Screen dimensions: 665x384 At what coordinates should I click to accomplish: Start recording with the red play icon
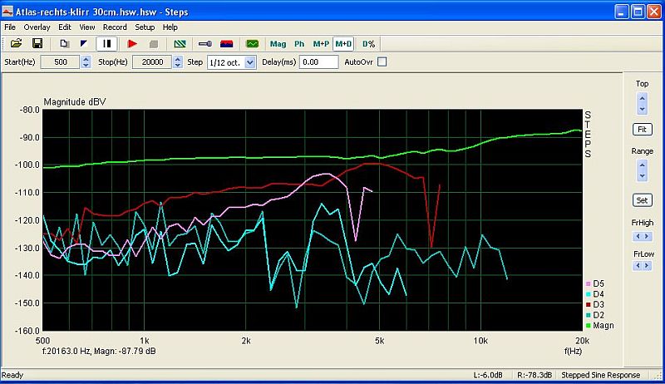pos(131,43)
